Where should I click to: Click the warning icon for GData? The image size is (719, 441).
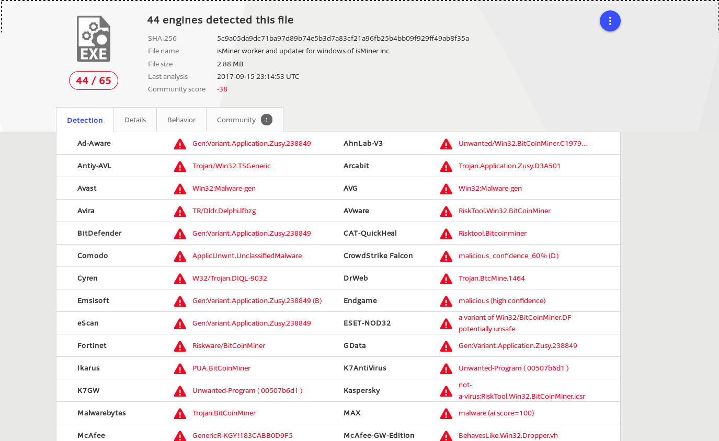(x=446, y=346)
